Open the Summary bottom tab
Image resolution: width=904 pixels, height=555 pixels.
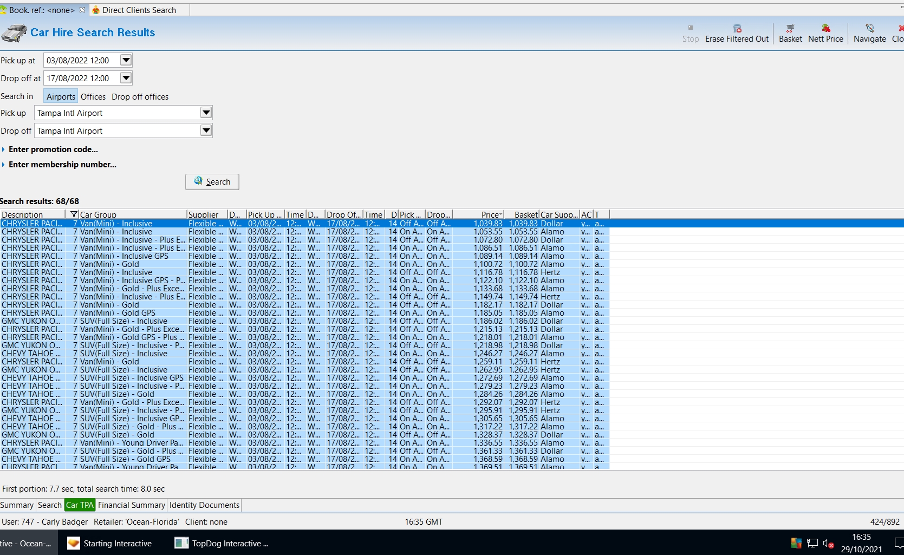pyautogui.click(x=17, y=505)
